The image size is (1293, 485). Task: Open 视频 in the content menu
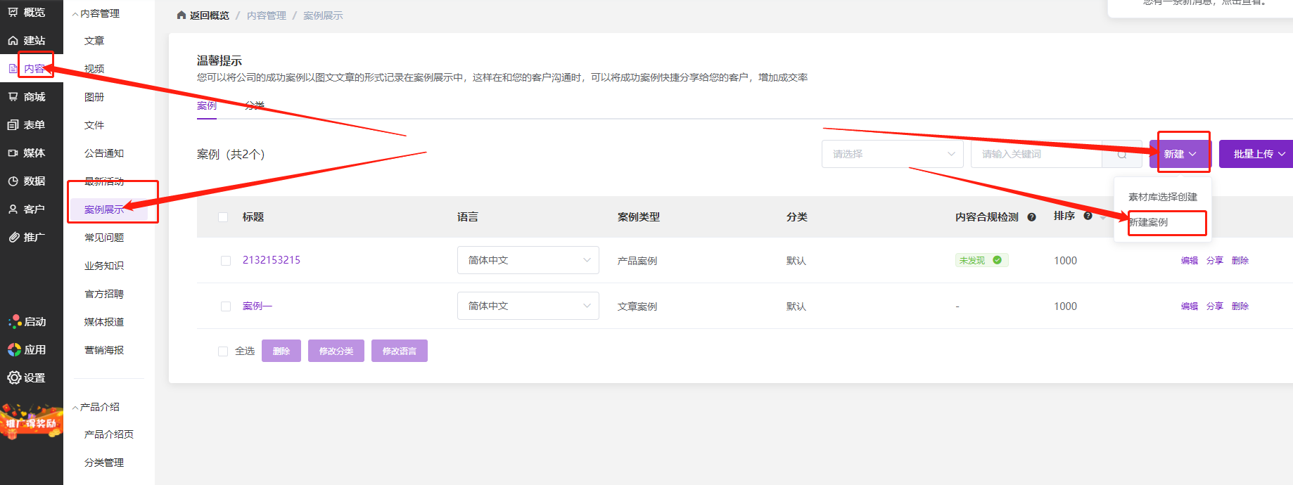pos(94,69)
